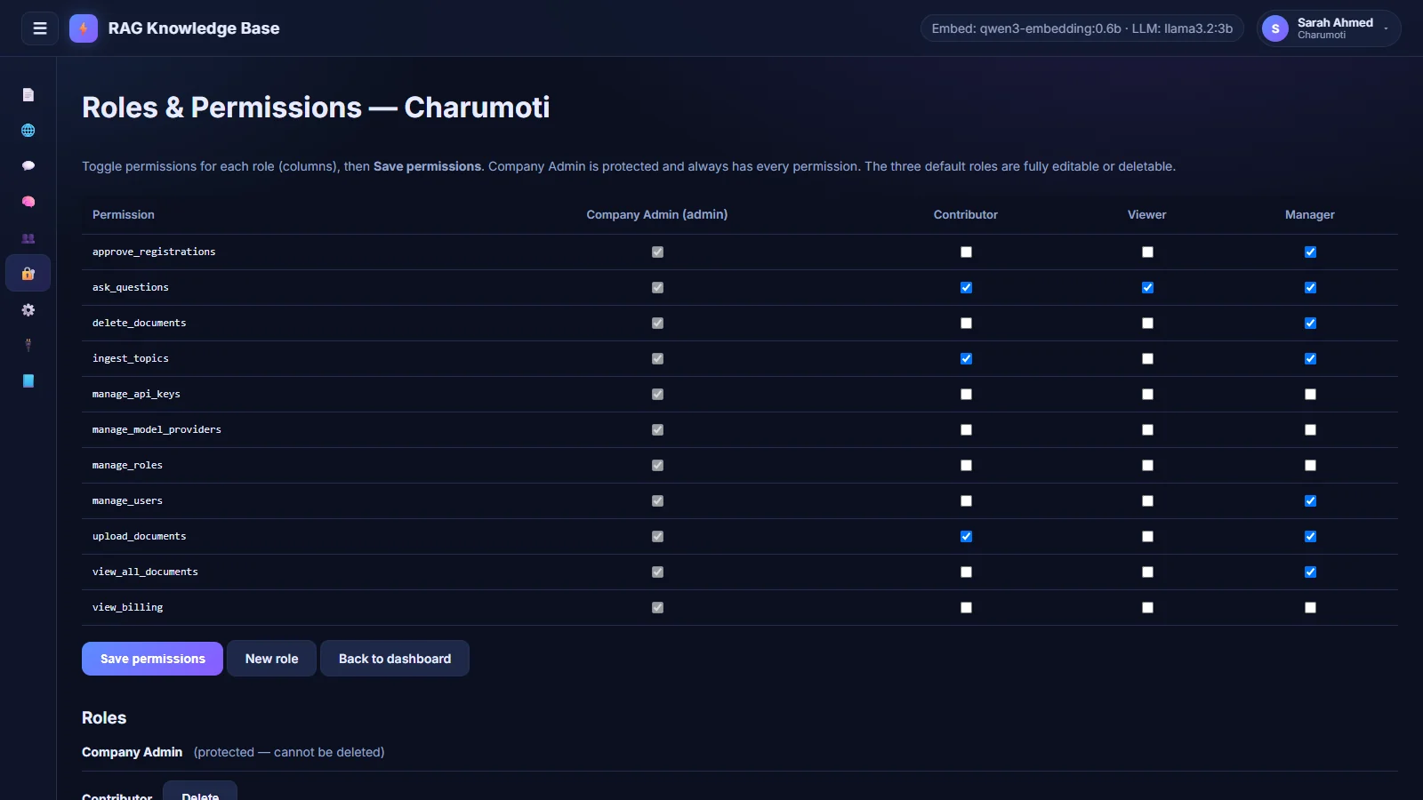The image size is (1423, 800).
Task: Click the Embed and LLM model status pill
Action: click(1081, 28)
